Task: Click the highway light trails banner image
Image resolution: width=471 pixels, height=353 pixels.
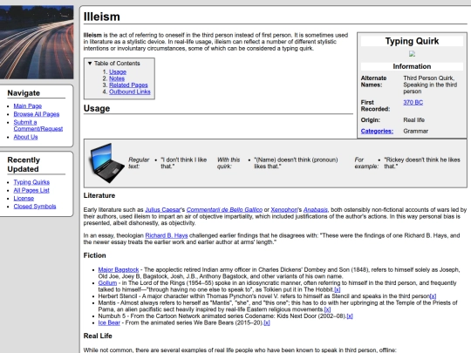Action: (37, 43)
